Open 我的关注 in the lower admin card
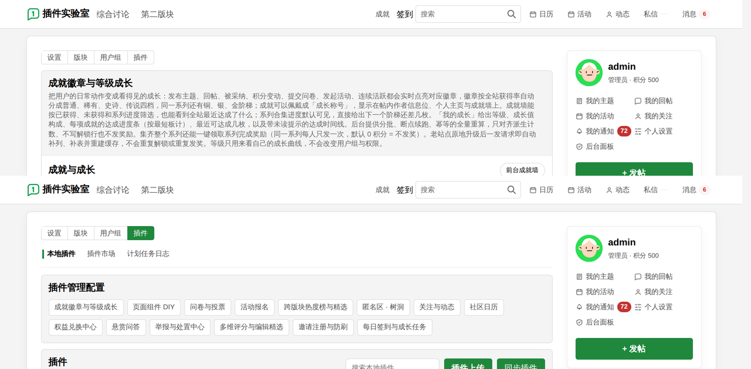The image size is (751, 369). tap(654, 292)
